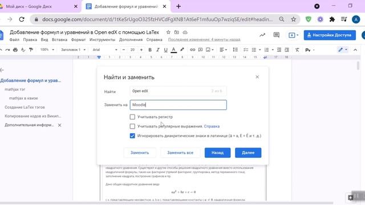Open the text alignment dropdown
Image resolution: width=365 pixels, height=205 pixels.
tap(223, 50)
